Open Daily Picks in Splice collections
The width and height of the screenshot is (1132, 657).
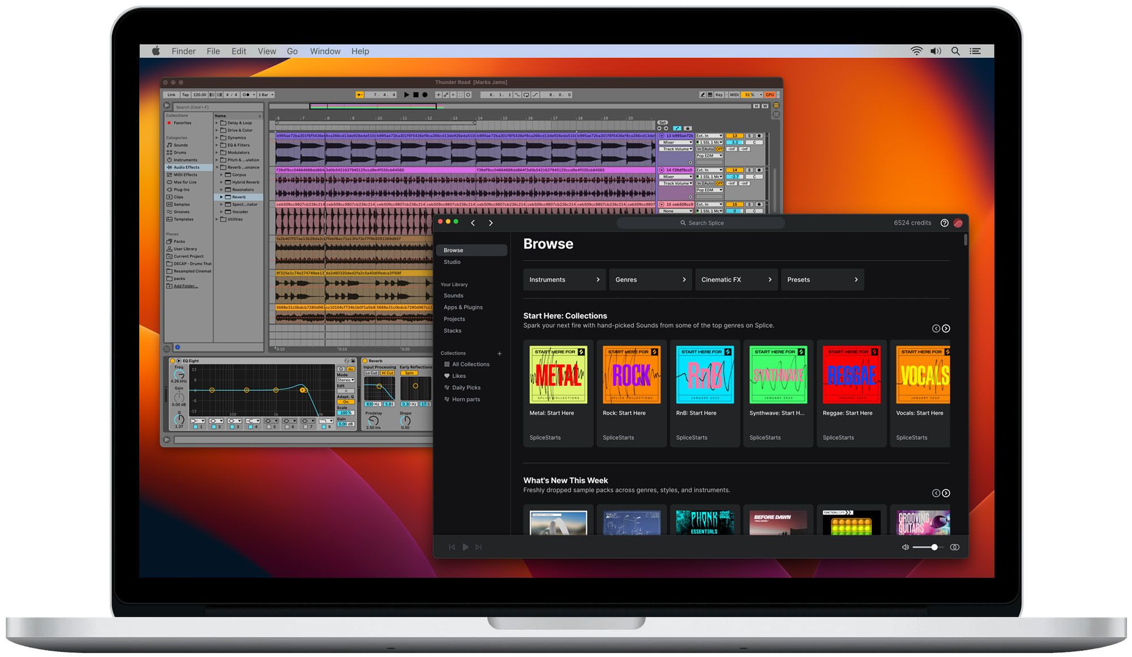coord(466,387)
